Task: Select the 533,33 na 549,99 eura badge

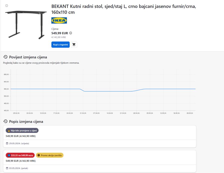Action: click(20, 155)
